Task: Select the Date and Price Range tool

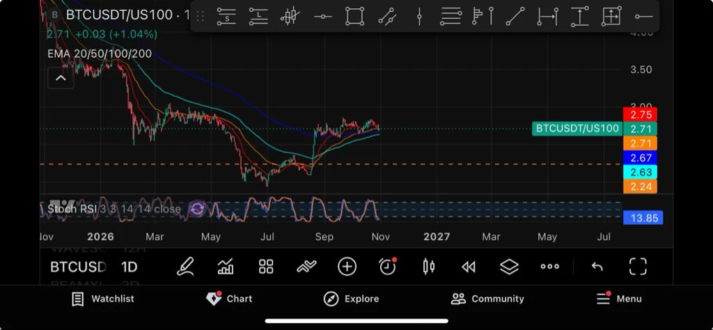Action: [611, 17]
